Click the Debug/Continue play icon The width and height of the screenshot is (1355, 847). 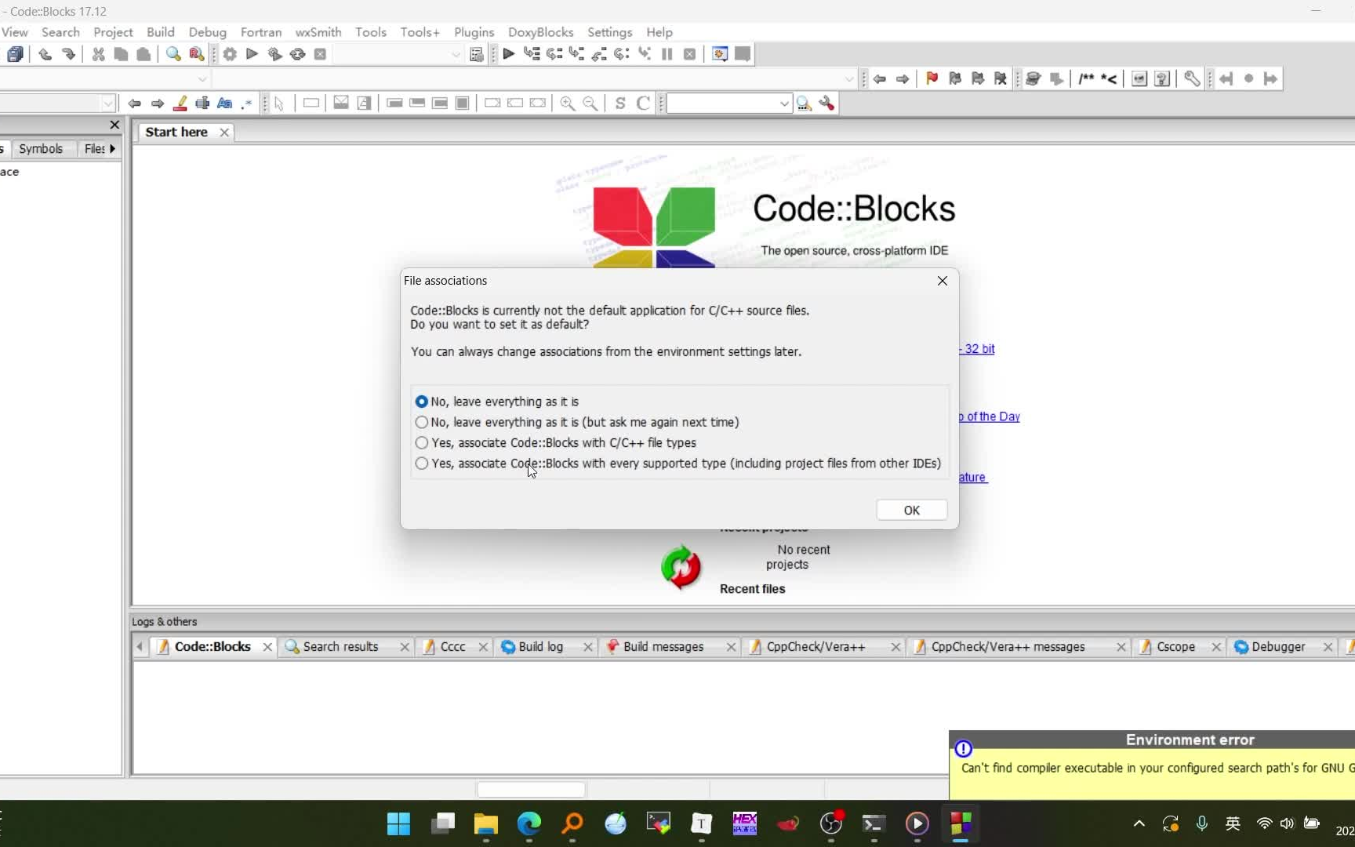click(x=509, y=54)
